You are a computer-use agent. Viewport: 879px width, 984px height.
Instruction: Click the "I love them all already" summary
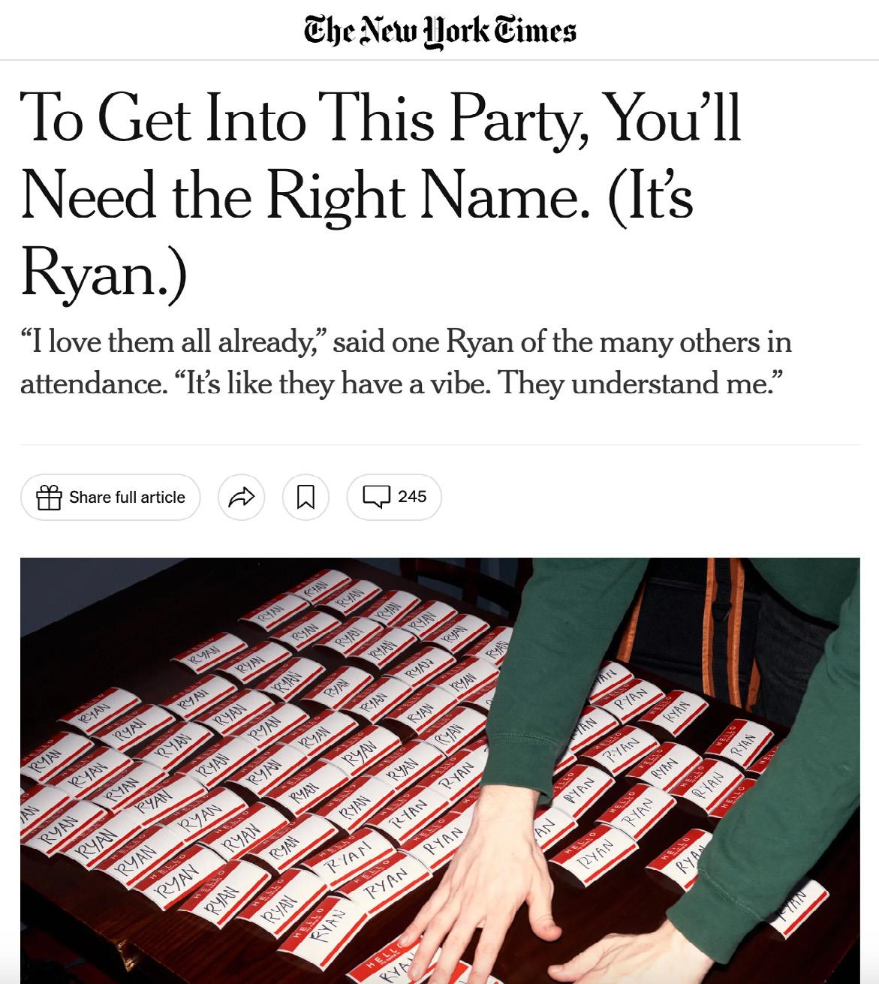point(406,363)
